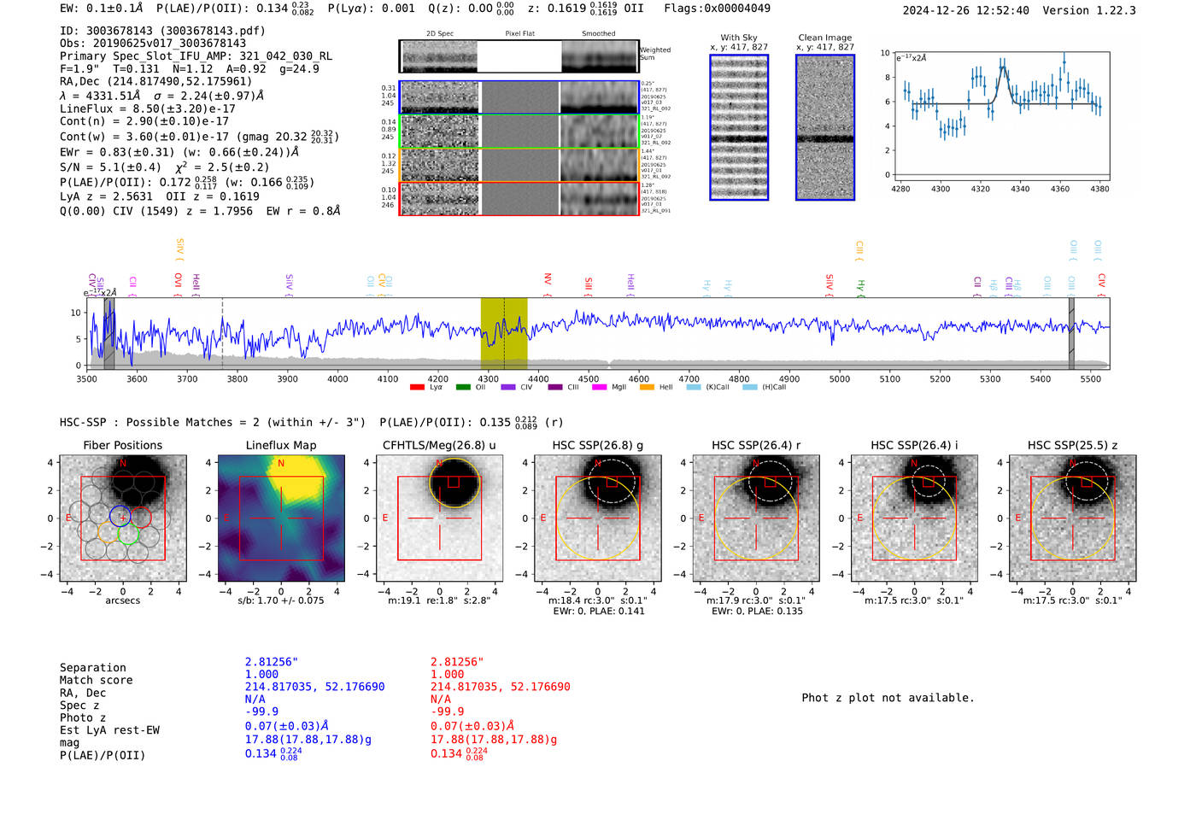Click the MgII magenta legend swatch
The width and height of the screenshot is (1196, 814).
coord(599,388)
